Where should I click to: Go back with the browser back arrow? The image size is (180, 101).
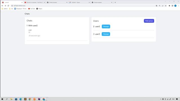pos(2,6)
